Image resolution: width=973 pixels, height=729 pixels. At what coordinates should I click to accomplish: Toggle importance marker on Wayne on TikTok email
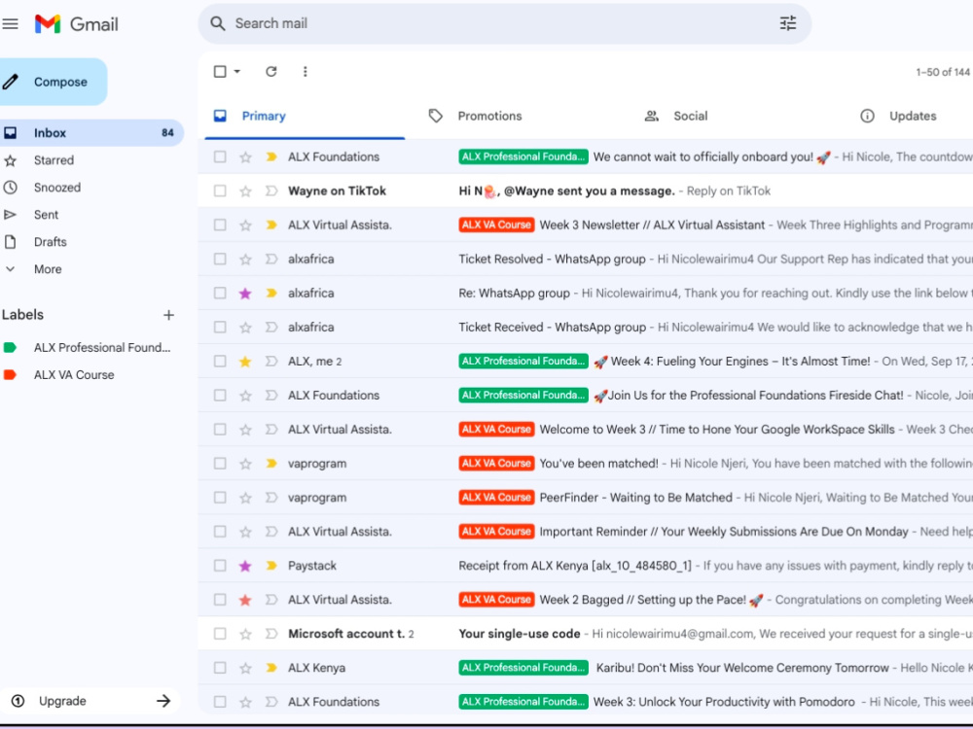coord(271,191)
